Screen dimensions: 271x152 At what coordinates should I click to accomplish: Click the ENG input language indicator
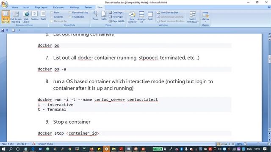[249, 149]
